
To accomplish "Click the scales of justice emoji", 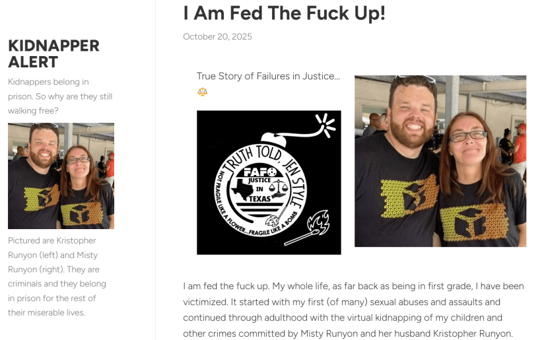I will click(202, 92).
